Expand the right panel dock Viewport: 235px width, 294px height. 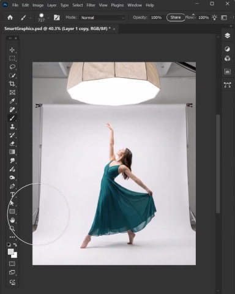231,26
